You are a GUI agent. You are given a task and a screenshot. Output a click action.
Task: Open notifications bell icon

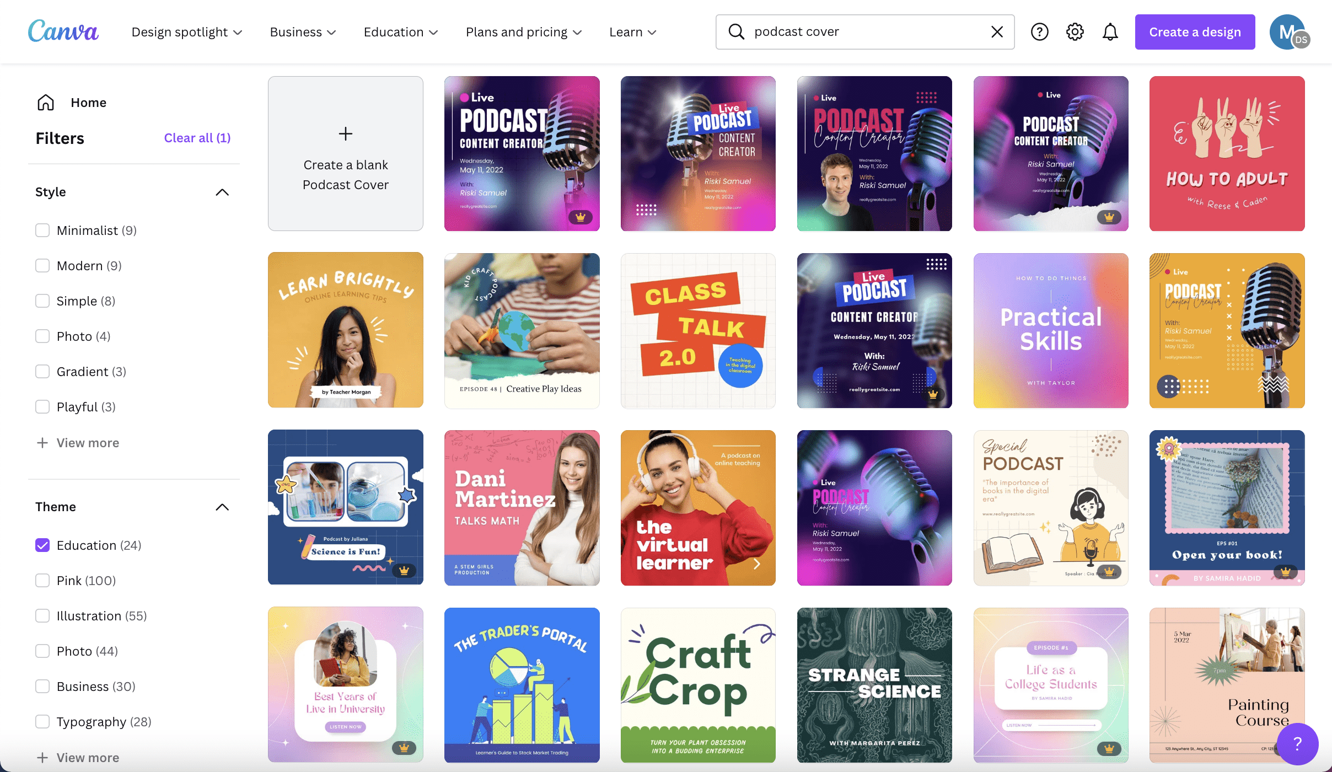point(1110,32)
